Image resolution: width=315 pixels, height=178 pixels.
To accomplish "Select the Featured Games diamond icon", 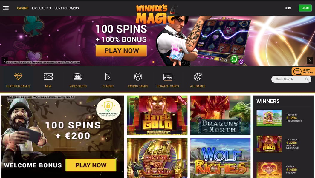I will (x=18, y=76).
